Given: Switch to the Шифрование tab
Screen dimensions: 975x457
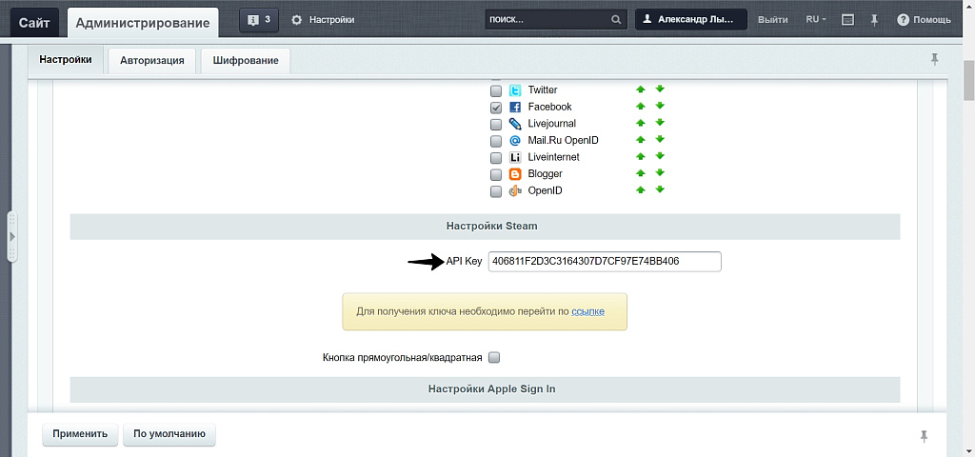Looking at the screenshot, I should pos(246,61).
